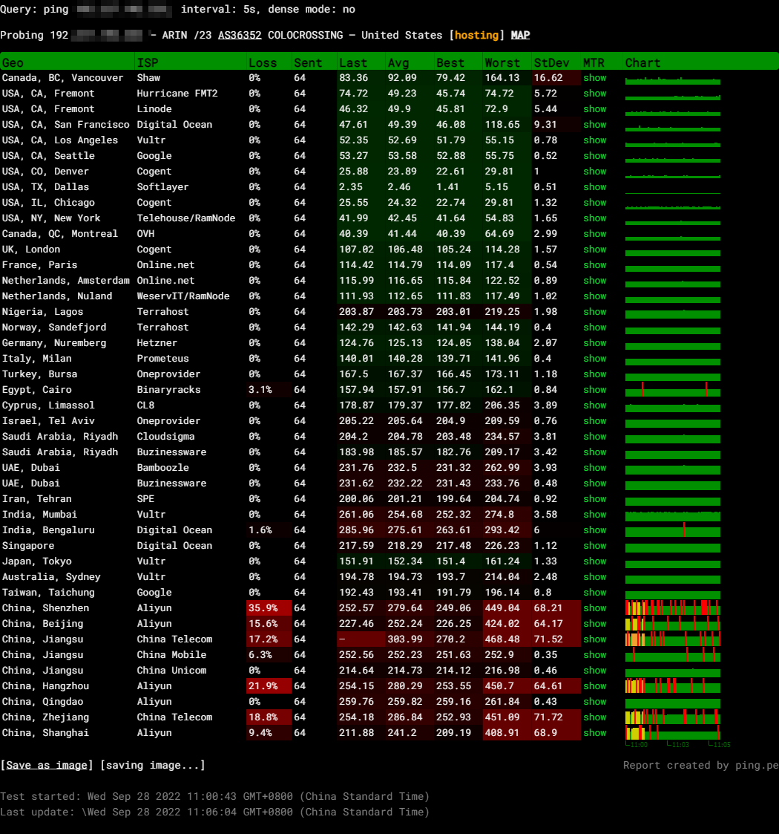Show MTR for Vancouver Shaw row
The width and height of the screenshot is (779, 834).
(x=594, y=78)
